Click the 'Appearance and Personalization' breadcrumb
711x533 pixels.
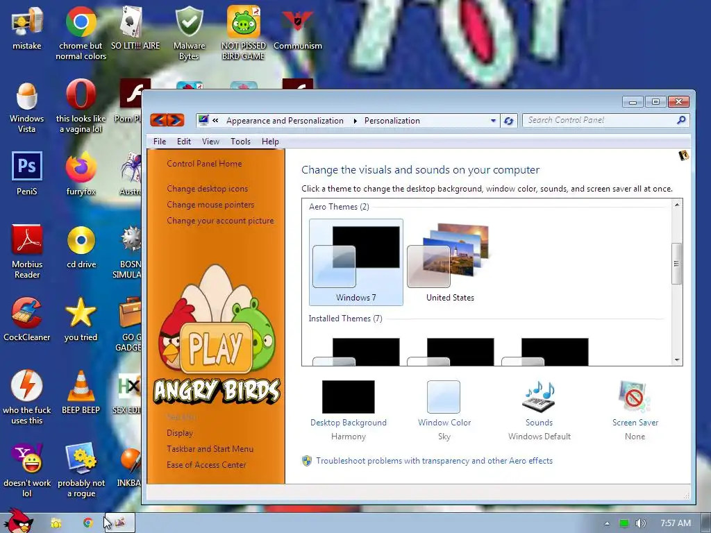pyautogui.click(x=285, y=121)
